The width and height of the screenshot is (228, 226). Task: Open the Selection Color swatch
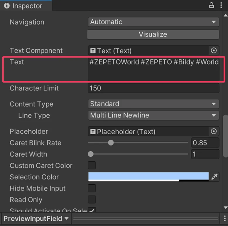tap(148, 177)
